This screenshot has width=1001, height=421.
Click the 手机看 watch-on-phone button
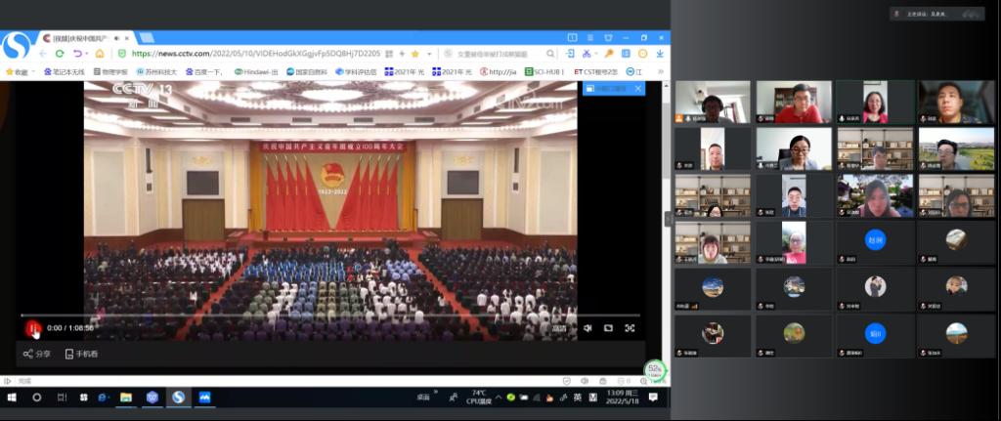[x=82, y=354]
